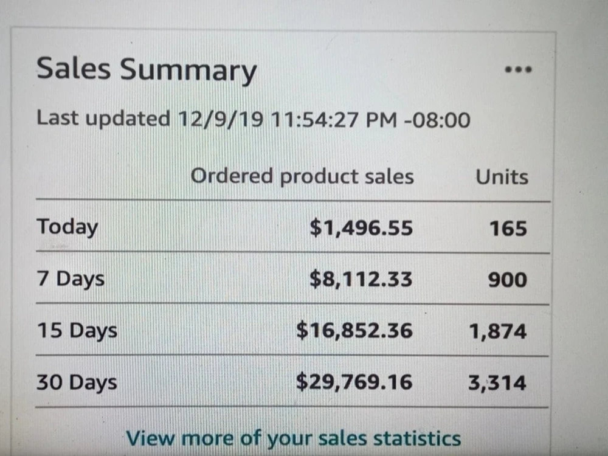
Task: Click the Units column header
Action: point(502,177)
